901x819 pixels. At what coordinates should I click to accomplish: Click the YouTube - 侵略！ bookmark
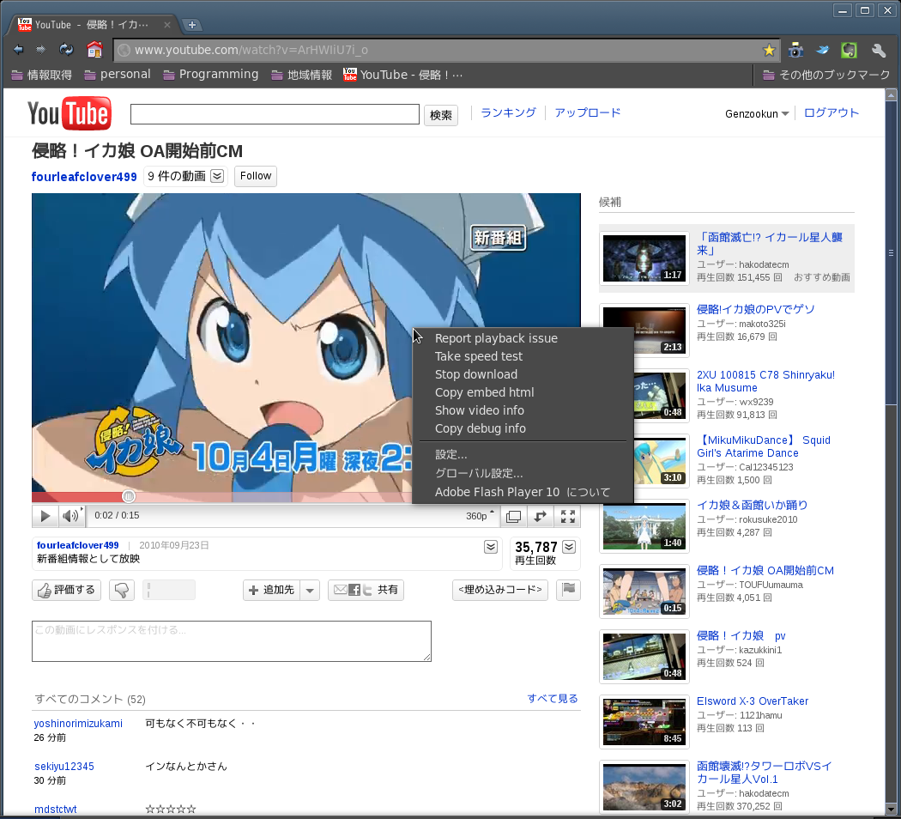402,75
